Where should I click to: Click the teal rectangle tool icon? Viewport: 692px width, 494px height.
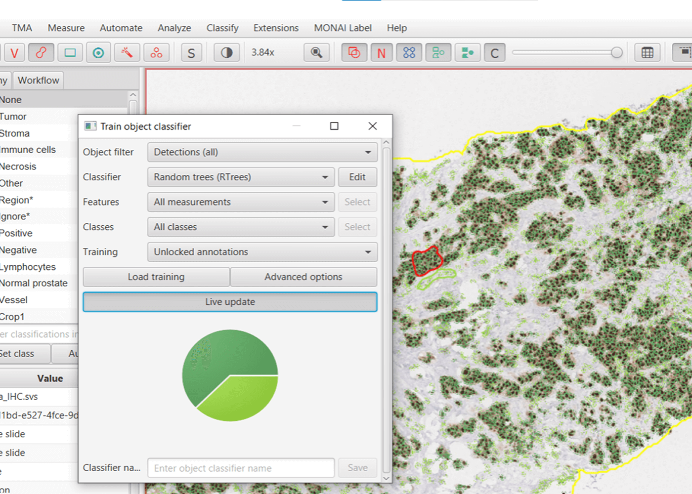(70, 52)
